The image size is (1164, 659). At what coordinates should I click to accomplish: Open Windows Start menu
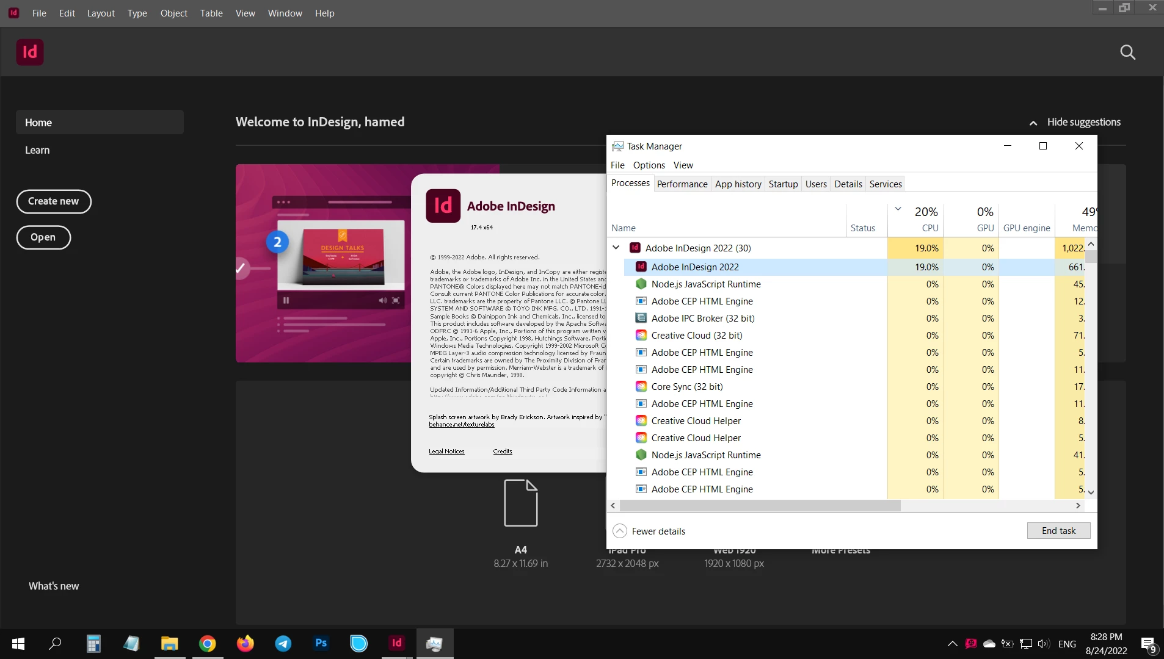pyautogui.click(x=18, y=644)
